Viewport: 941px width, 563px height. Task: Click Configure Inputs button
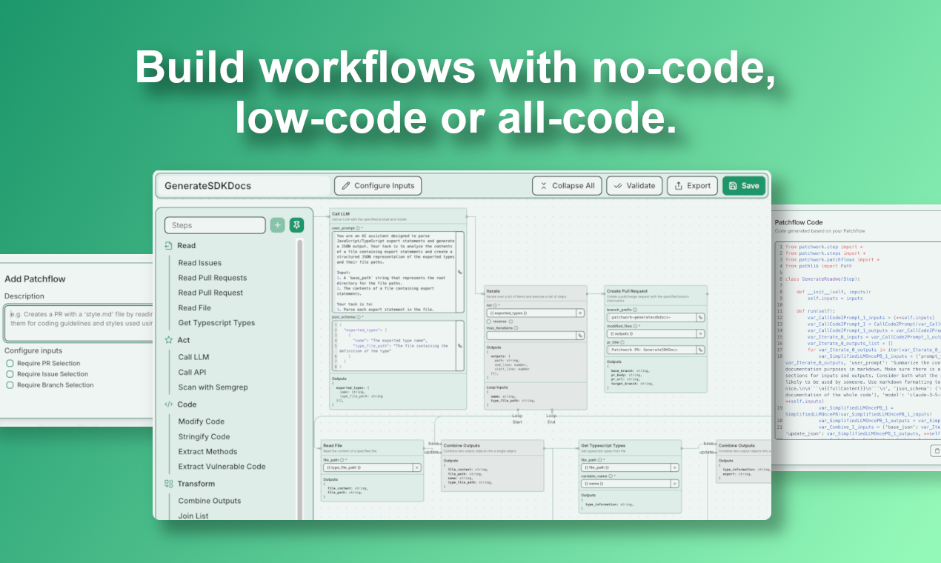coord(378,186)
